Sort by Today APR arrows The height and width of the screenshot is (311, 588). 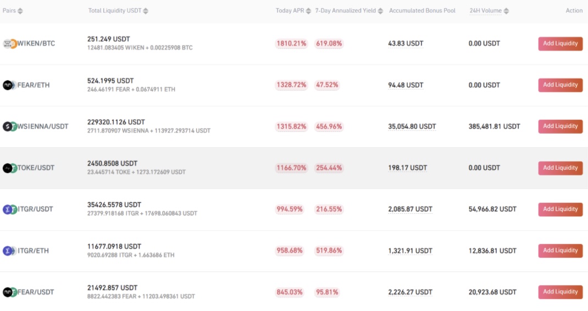tap(308, 11)
